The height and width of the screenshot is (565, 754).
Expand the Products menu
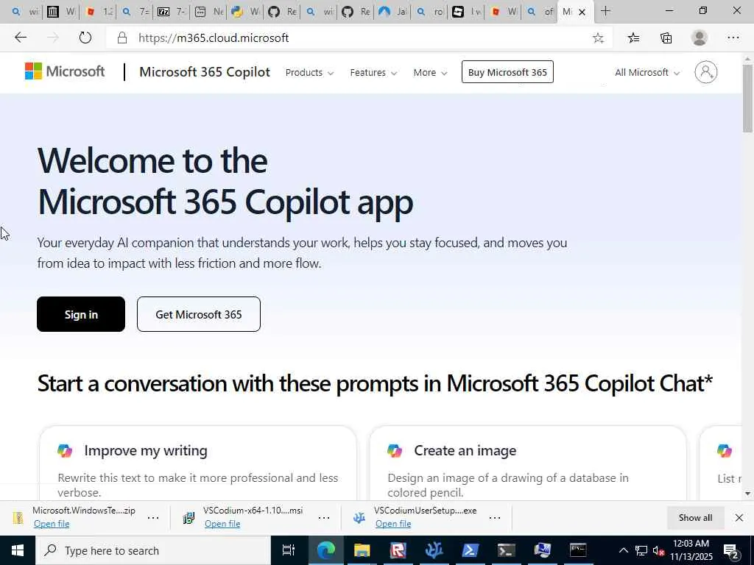click(309, 73)
